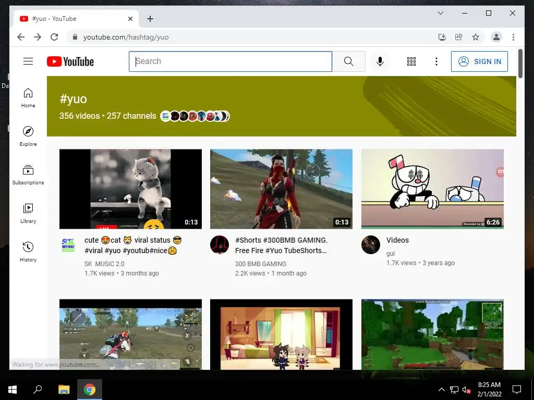Click the muted volume tray icon
Image resolution: width=534 pixels, height=400 pixels.
tap(466, 390)
